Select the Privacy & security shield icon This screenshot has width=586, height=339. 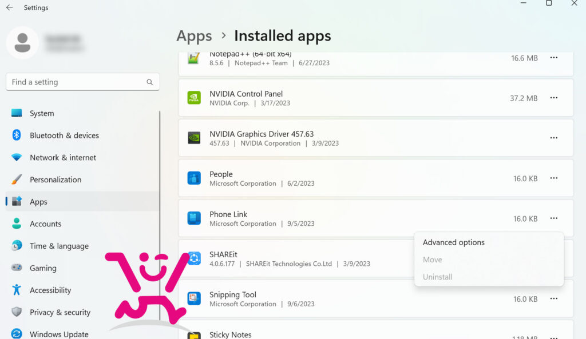17,312
